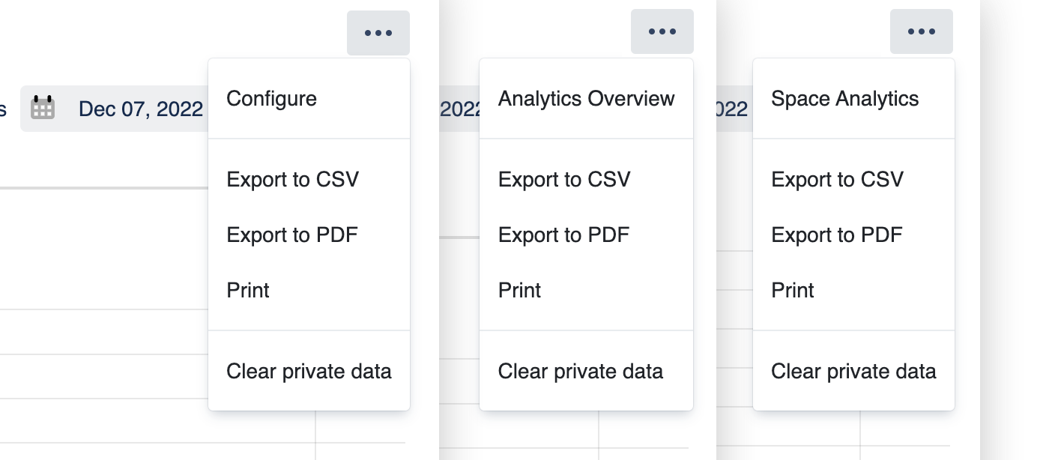This screenshot has height=460, width=1040.
Task: Click Print in the Space Analytics menu
Action: coord(793,291)
